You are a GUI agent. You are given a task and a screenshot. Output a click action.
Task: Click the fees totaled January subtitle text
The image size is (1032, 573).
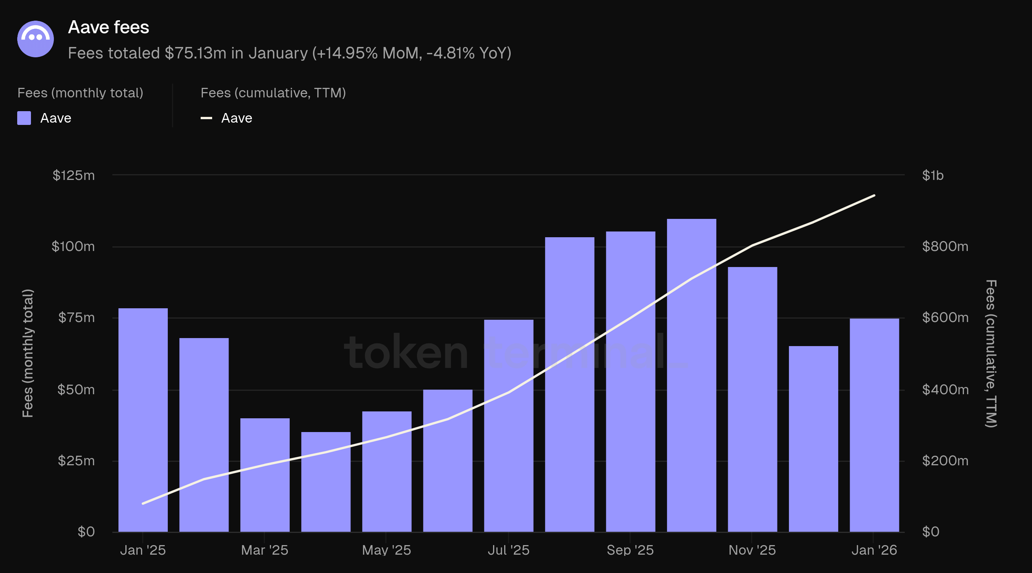point(289,53)
